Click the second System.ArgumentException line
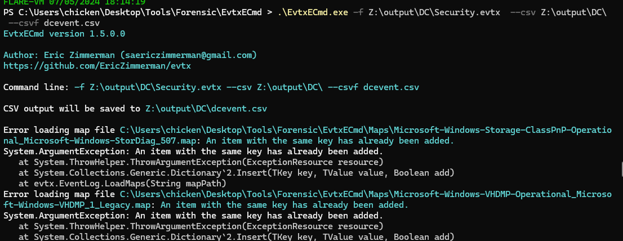Viewport: 623px width, 241px height. click(x=193, y=216)
